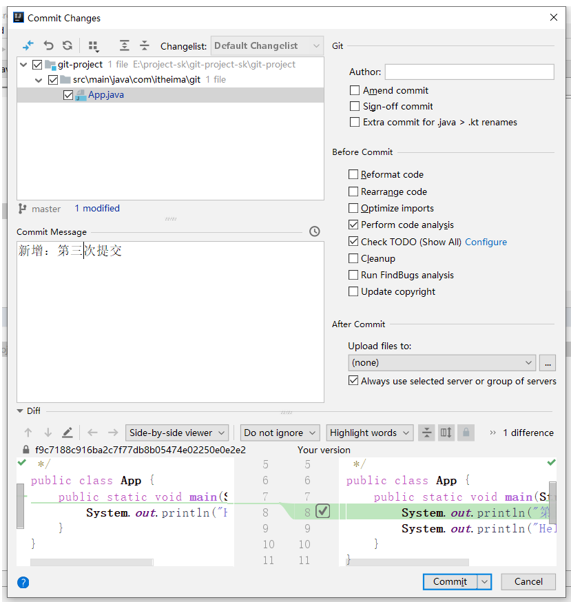Collapse the git-project tree node
This screenshot has height=602, width=571.
click(24, 65)
